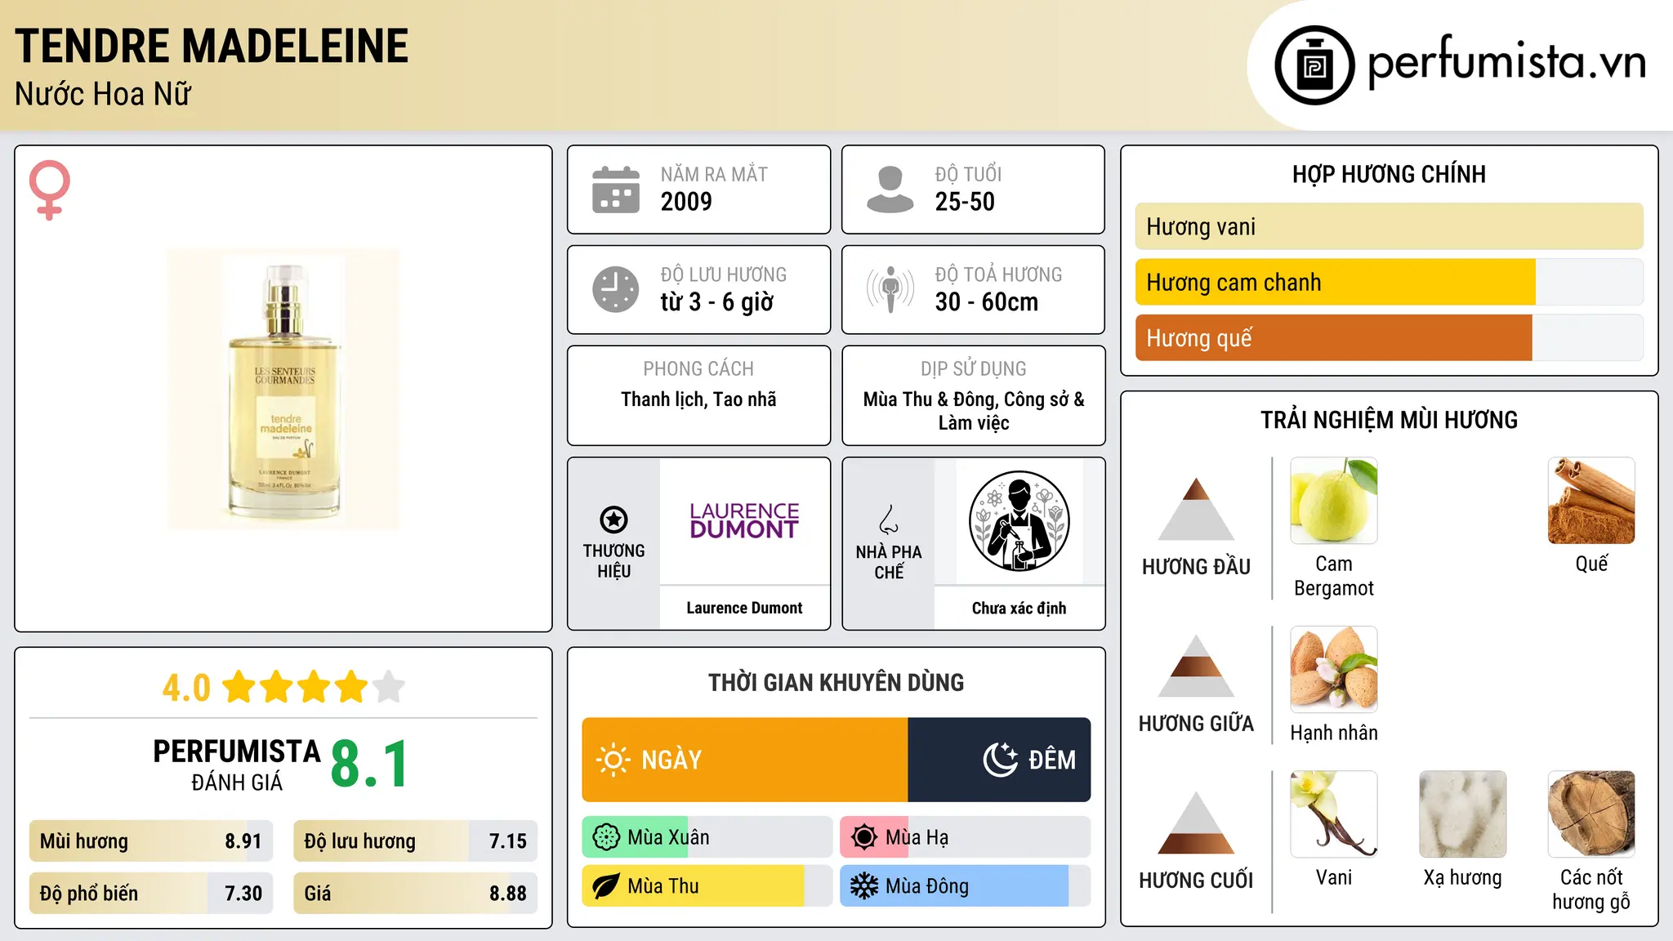The width and height of the screenshot is (1673, 941).
Task: Click the sun icon for Mùa Hạ
Action: tap(864, 837)
